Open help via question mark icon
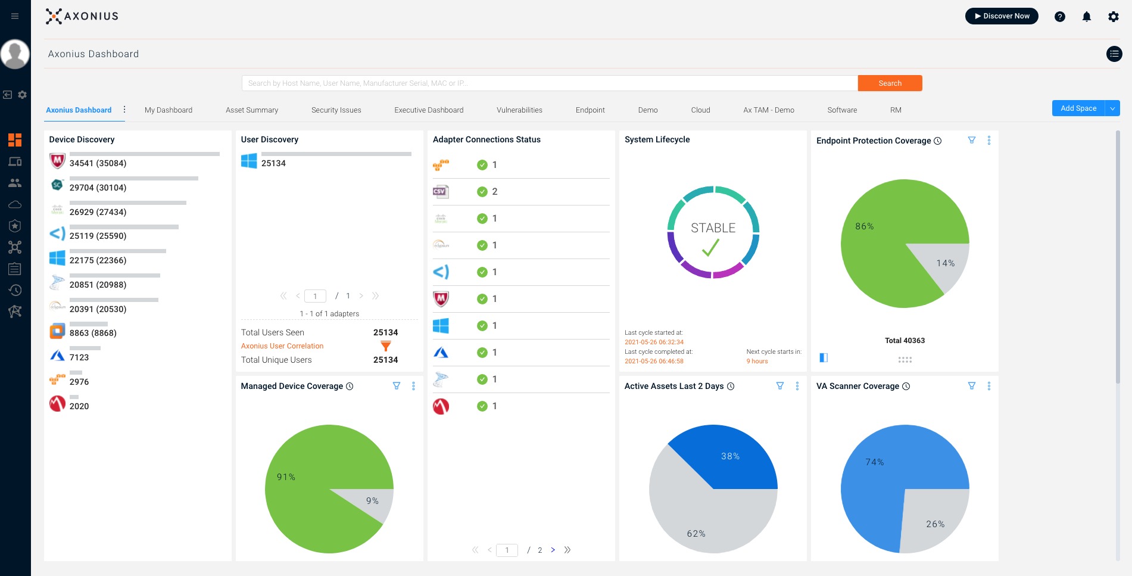This screenshot has height=576, width=1132. (1059, 17)
